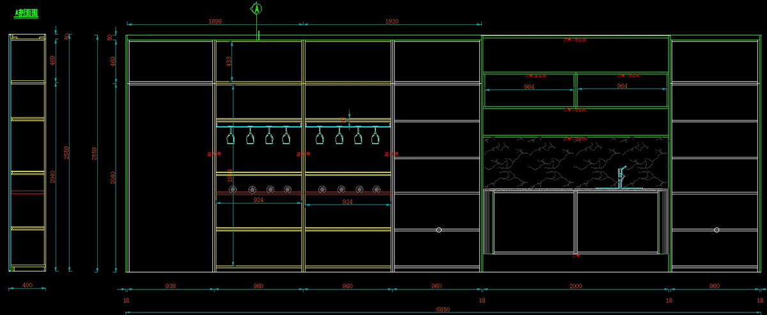Select the 938 dimension text
This screenshot has width=767, height=315.
pyautogui.click(x=170, y=286)
